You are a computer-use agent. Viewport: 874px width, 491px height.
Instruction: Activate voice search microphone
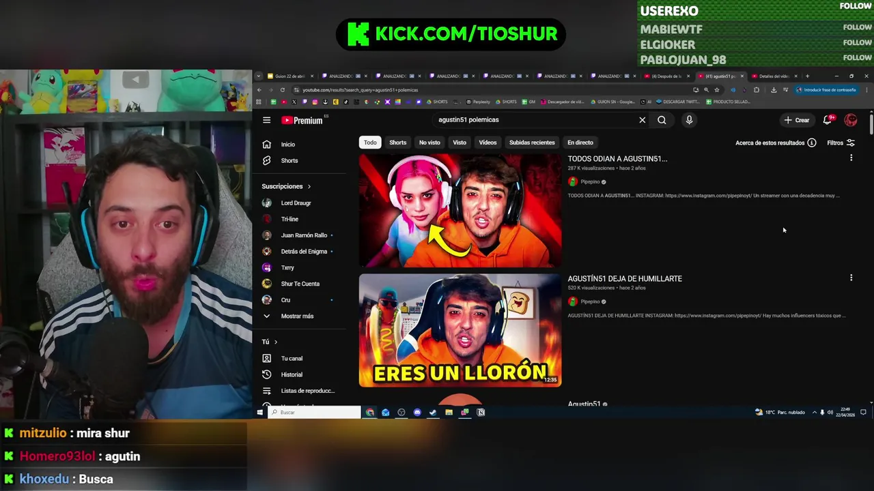click(x=689, y=120)
